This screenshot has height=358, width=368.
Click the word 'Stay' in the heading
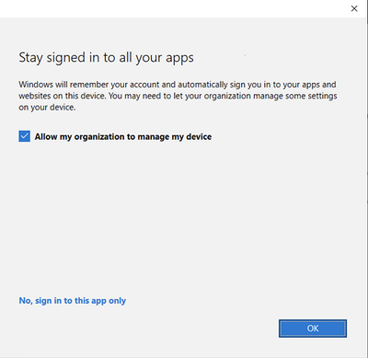30,58
